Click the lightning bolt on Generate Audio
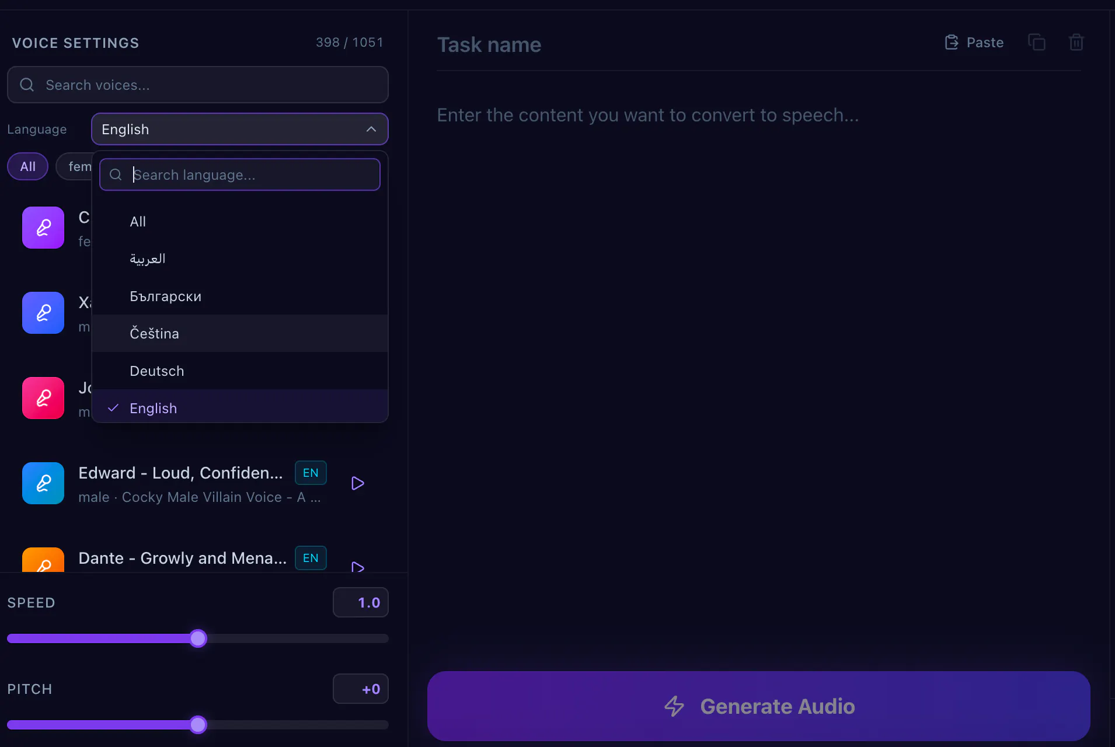This screenshot has height=747, width=1115. tap(674, 706)
